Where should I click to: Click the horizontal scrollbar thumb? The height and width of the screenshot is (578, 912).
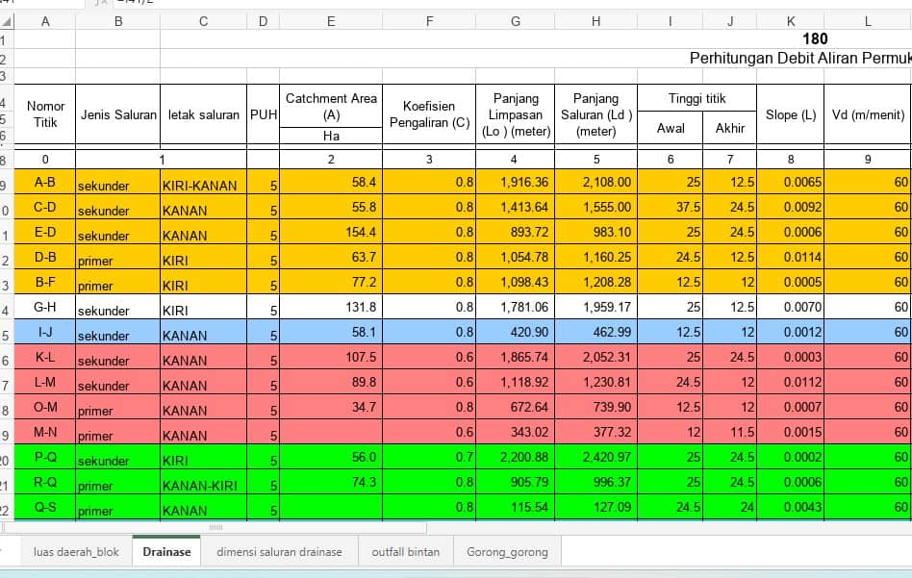click(215, 527)
